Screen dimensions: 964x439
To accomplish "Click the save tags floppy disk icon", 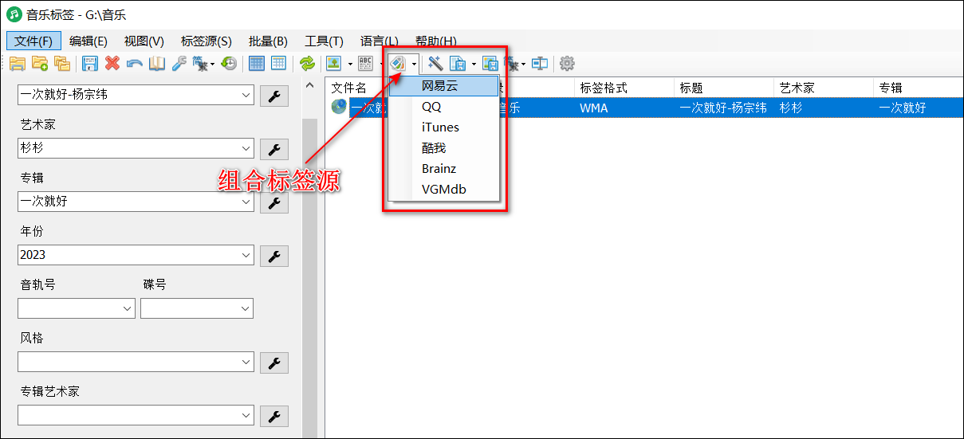I will point(90,64).
